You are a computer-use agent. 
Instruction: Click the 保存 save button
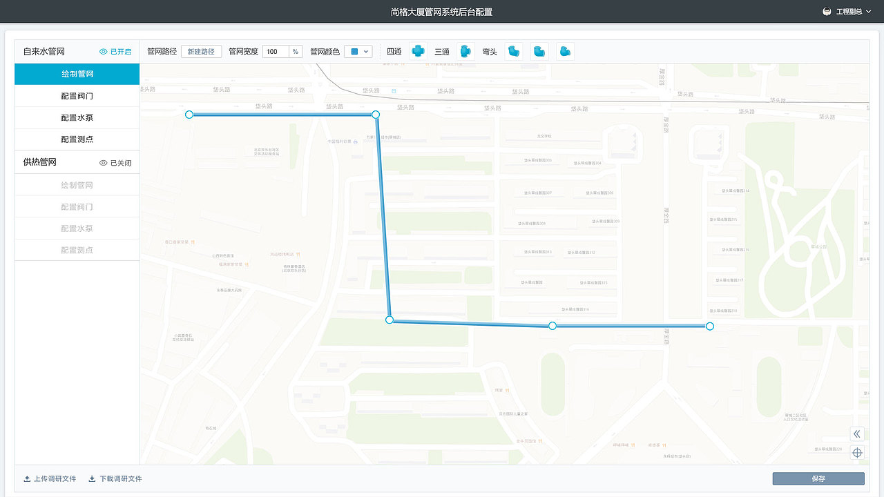pos(818,478)
